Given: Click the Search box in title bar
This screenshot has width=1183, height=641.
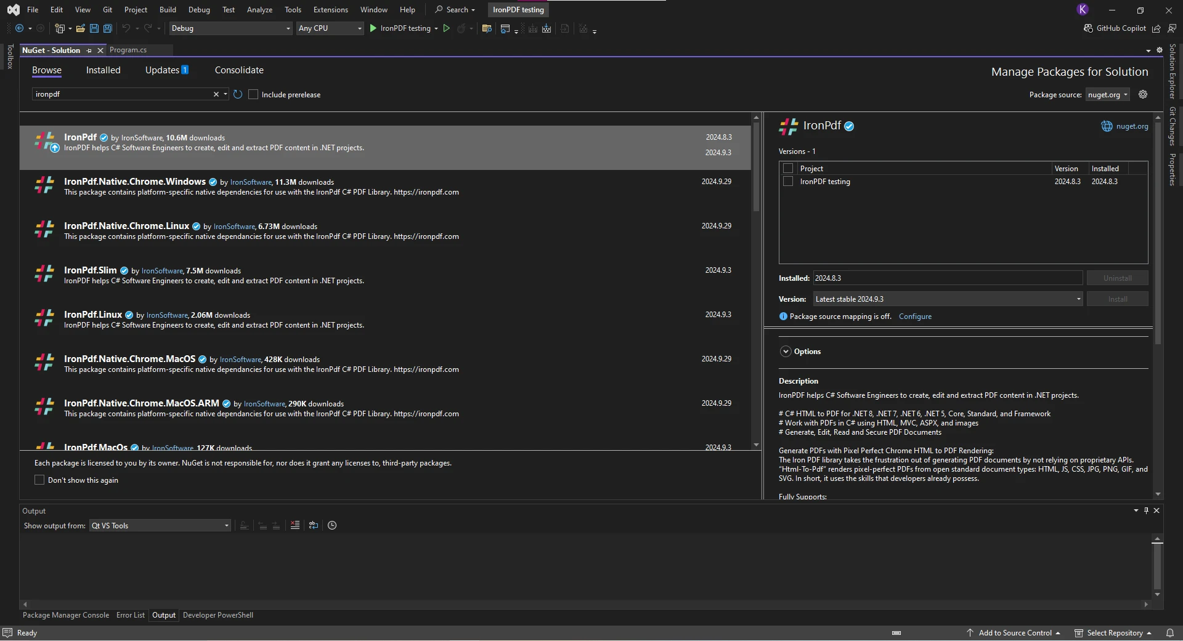Looking at the screenshot, I should (x=455, y=9).
